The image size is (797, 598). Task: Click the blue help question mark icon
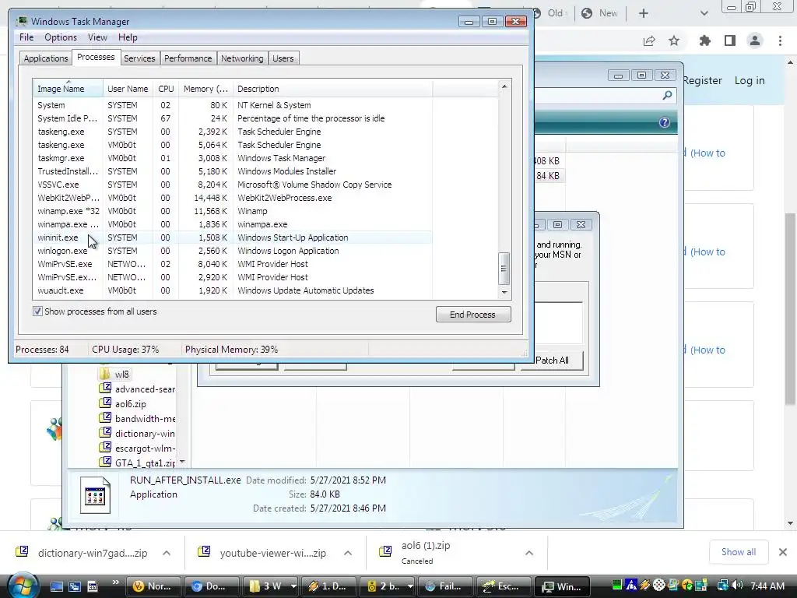tap(665, 122)
